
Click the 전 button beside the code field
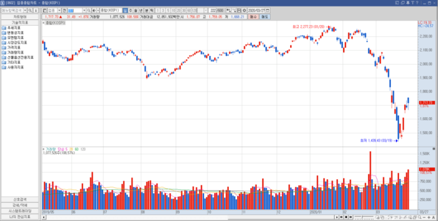point(64,11)
